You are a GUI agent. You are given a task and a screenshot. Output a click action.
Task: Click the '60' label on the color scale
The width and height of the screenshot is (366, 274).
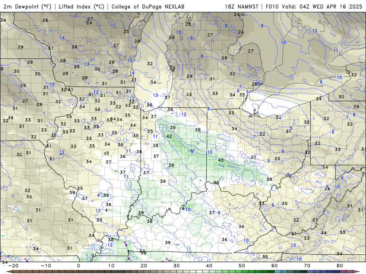[274, 266]
